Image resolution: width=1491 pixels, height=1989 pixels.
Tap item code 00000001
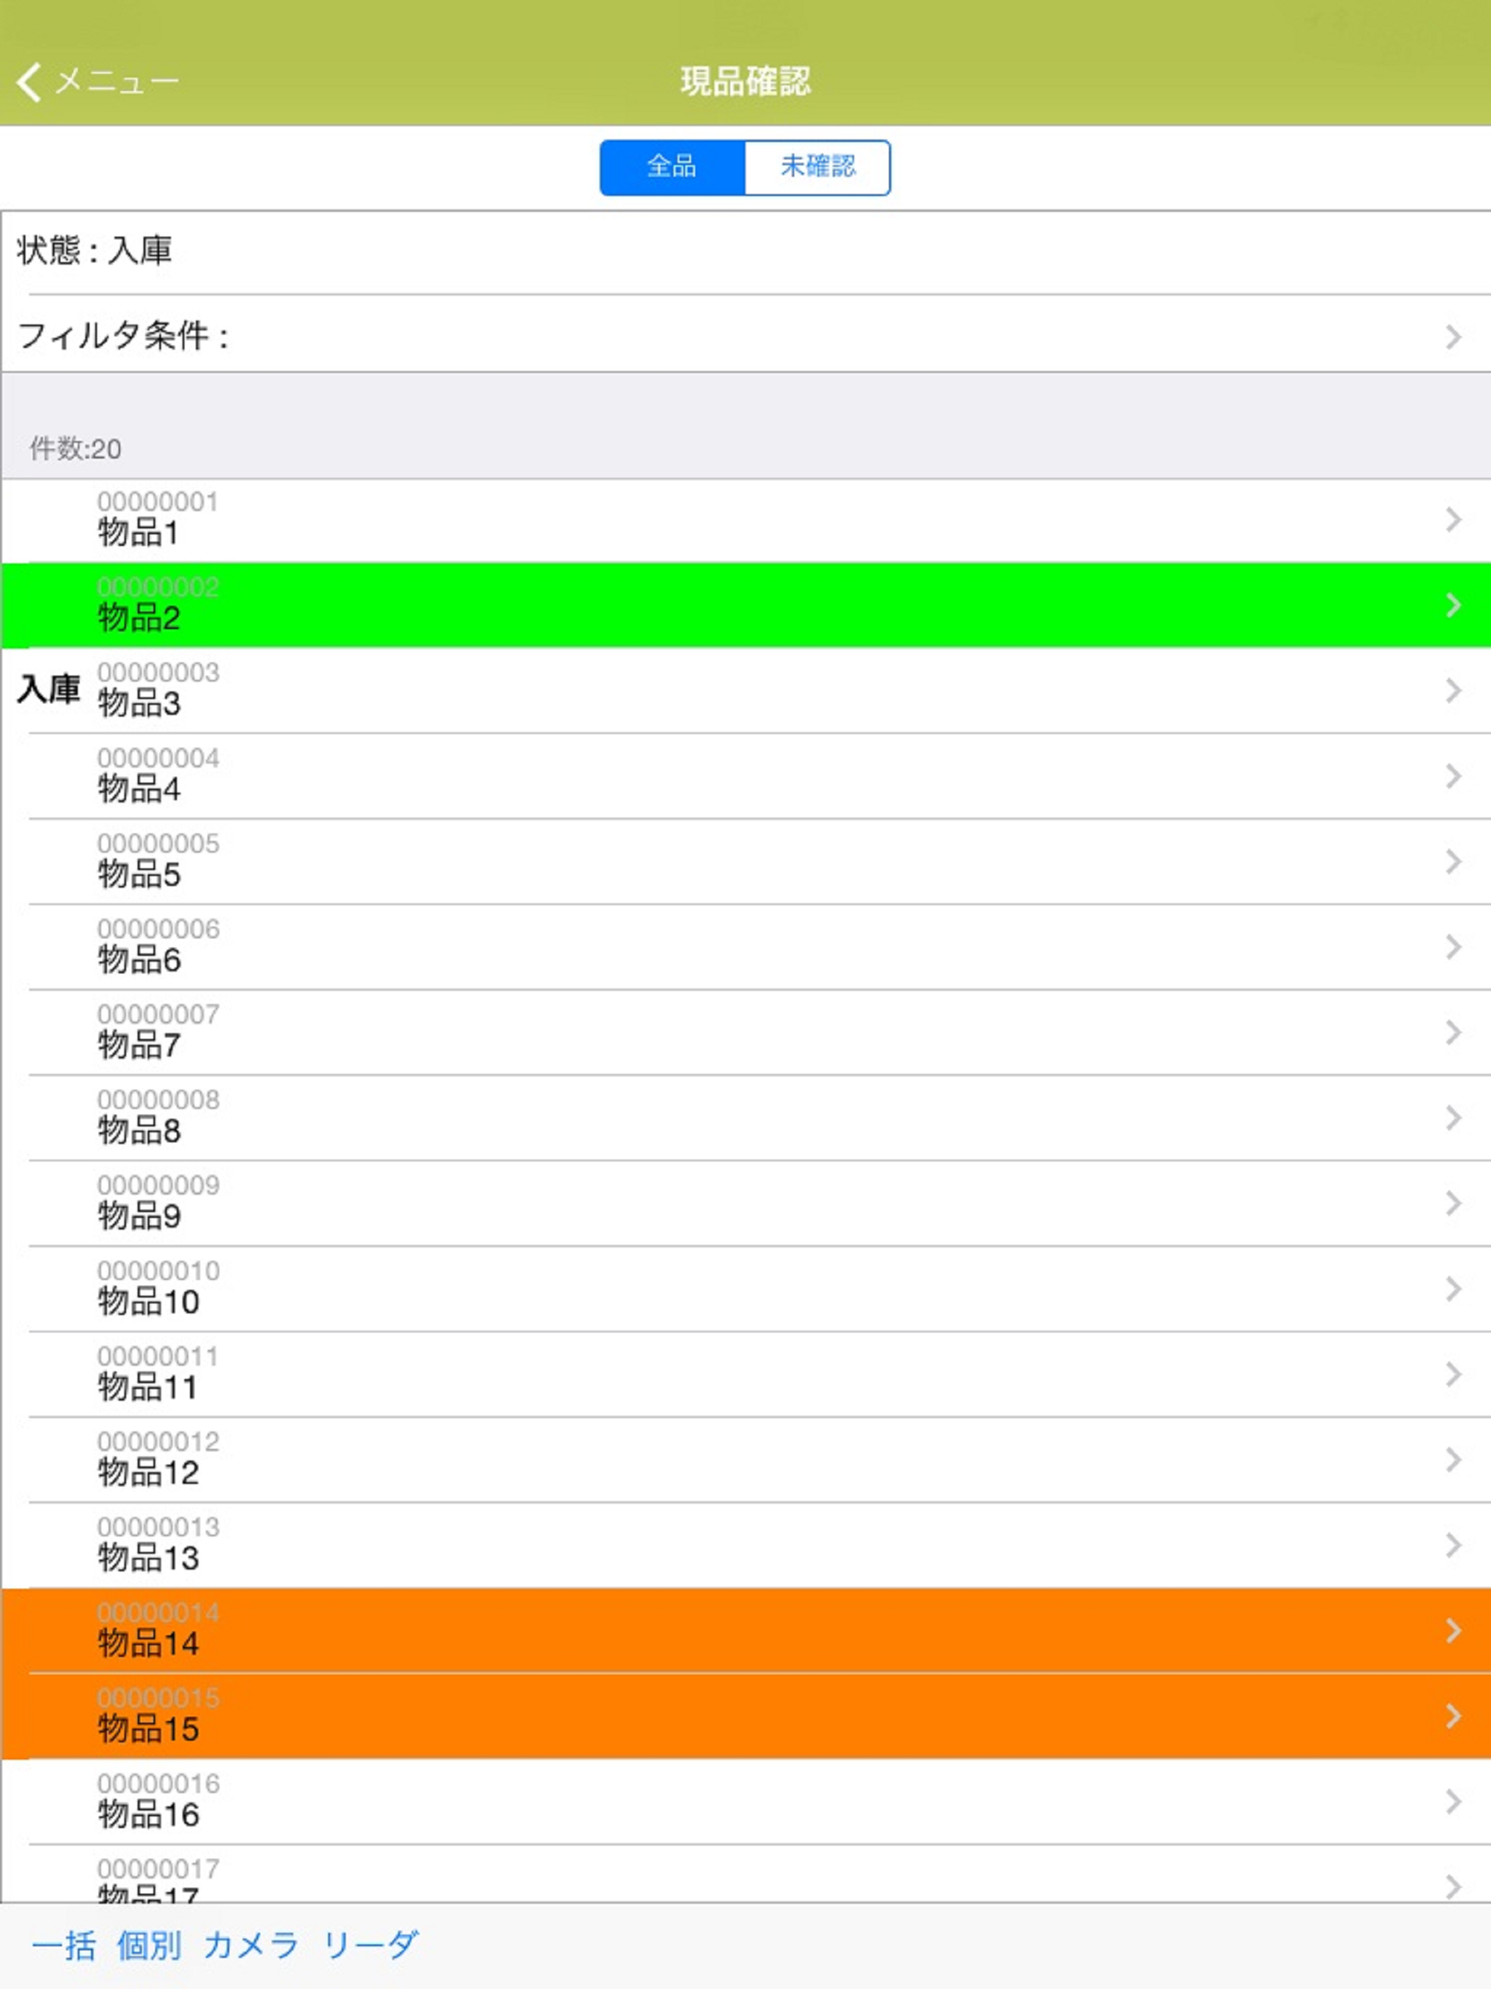tap(157, 502)
